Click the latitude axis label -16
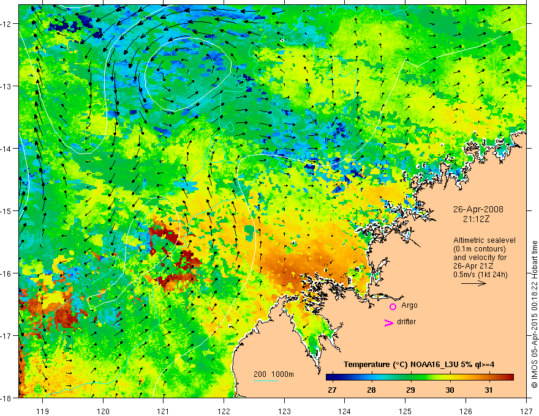The height and width of the screenshot is (416, 539). click(6, 273)
